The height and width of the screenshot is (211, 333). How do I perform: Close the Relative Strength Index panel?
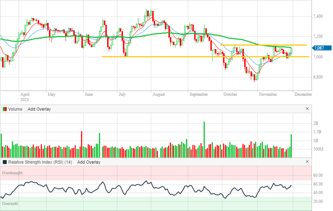[307, 162]
